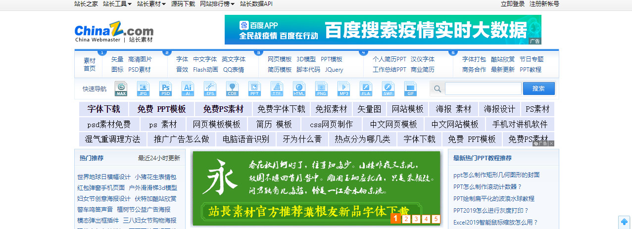The width and height of the screenshot is (632, 229).
Task: Open ppt怎么制作矩形几何图形的封面 tutorial
Action: pos(496,175)
